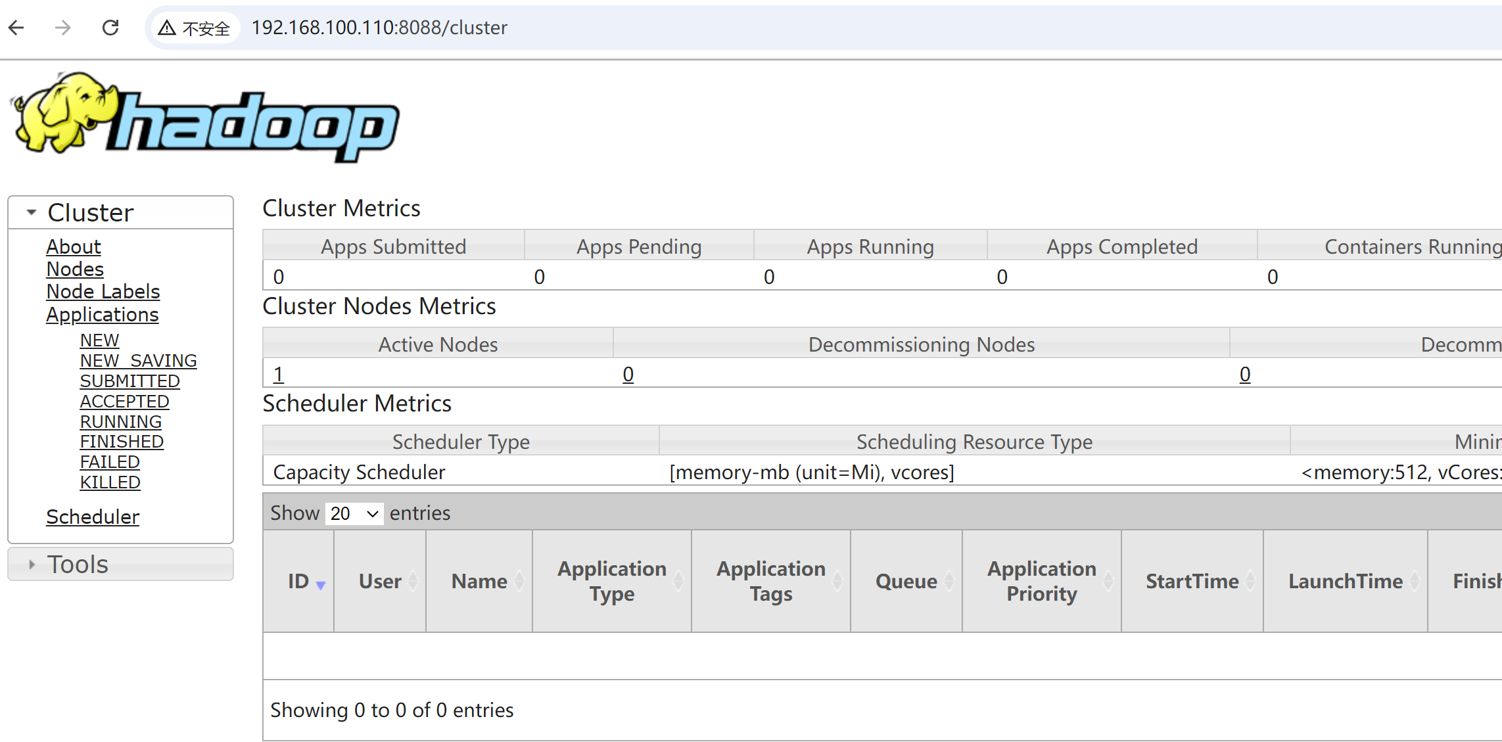The height and width of the screenshot is (742, 1502).
Task: Click the browser forward arrow
Action: tap(63, 28)
